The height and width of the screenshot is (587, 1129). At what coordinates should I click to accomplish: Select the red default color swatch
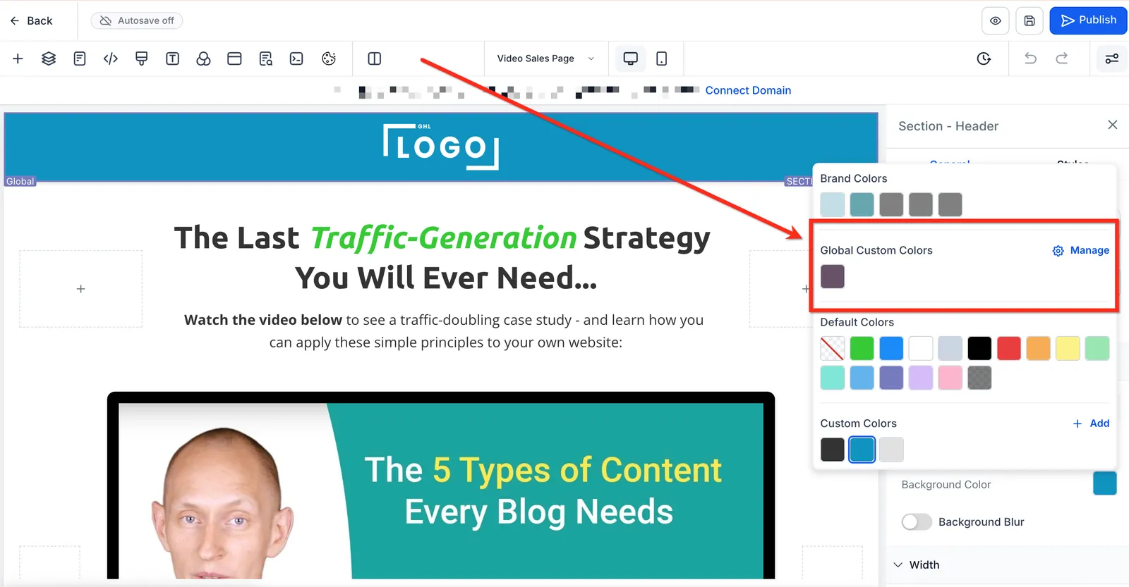(1009, 348)
